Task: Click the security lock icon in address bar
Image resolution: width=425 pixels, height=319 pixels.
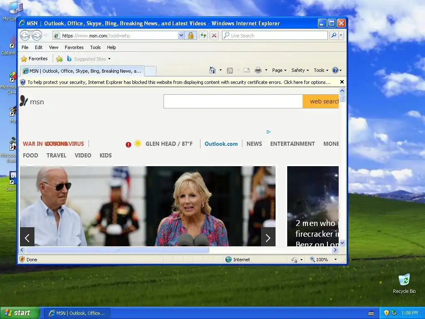Action: pos(191,36)
